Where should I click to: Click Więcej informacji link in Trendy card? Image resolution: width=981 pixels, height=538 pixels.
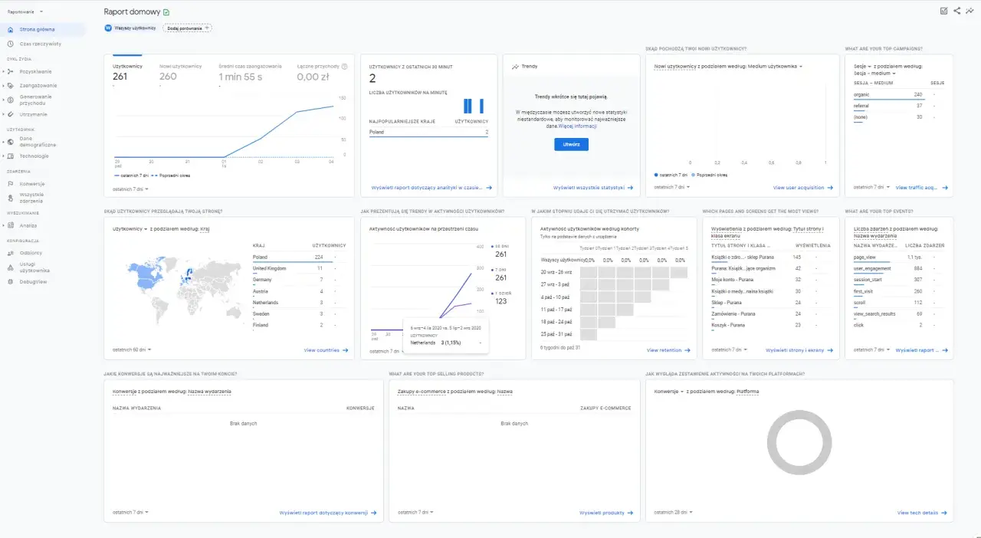(x=577, y=126)
